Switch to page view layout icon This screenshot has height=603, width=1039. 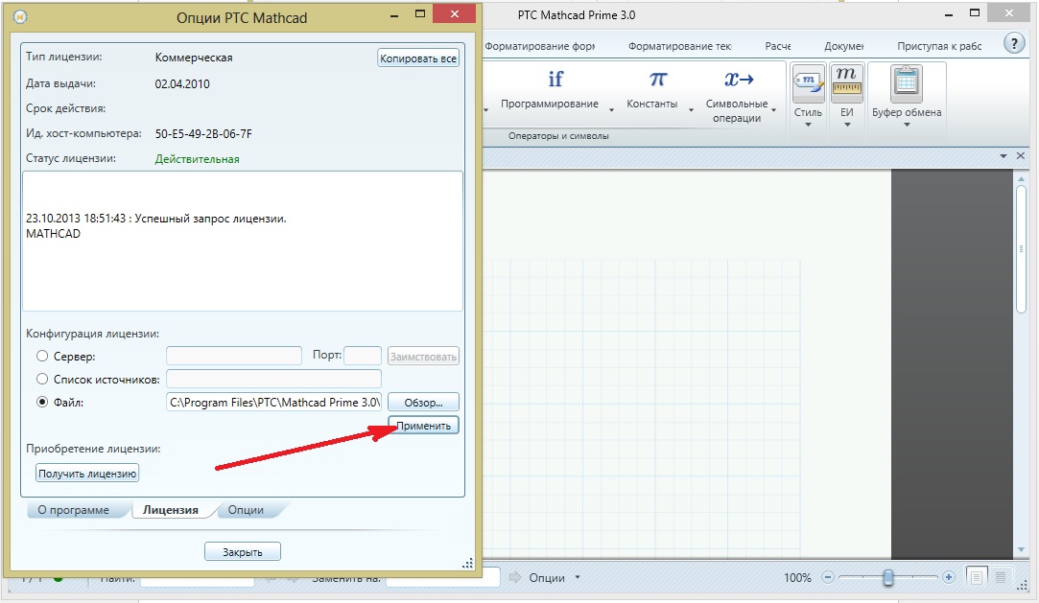pos(976,577)
